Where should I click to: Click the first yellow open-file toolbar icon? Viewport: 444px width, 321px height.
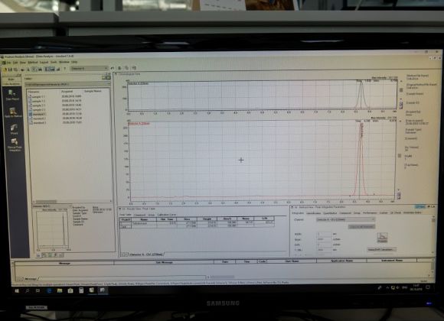click(5, 70)
